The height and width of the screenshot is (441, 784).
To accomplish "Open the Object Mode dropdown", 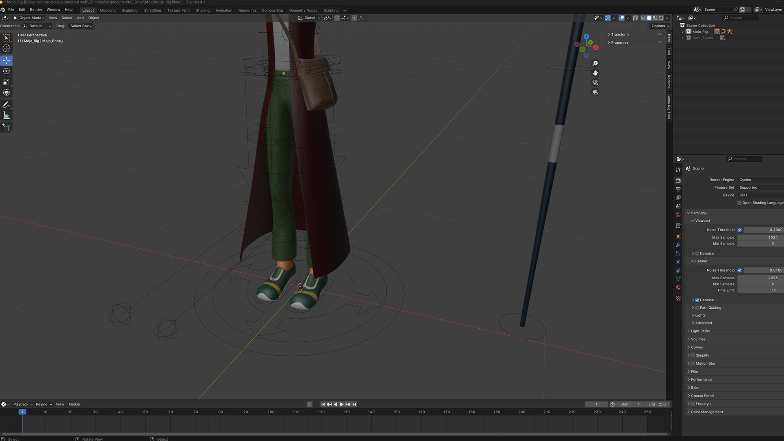I will click(29, 18).
